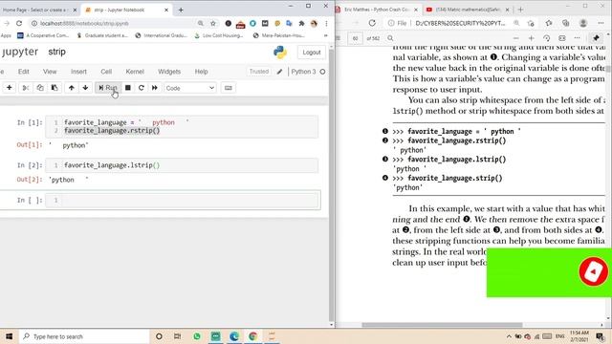Screen dimensions: 612x344
Task: Click the Python 3 kernel idle indicator circle
Action: 322,72
